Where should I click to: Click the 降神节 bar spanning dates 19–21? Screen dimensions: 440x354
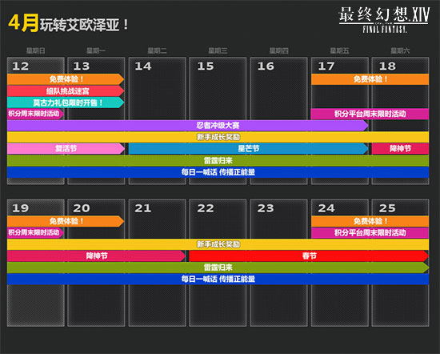coord(97,256)
